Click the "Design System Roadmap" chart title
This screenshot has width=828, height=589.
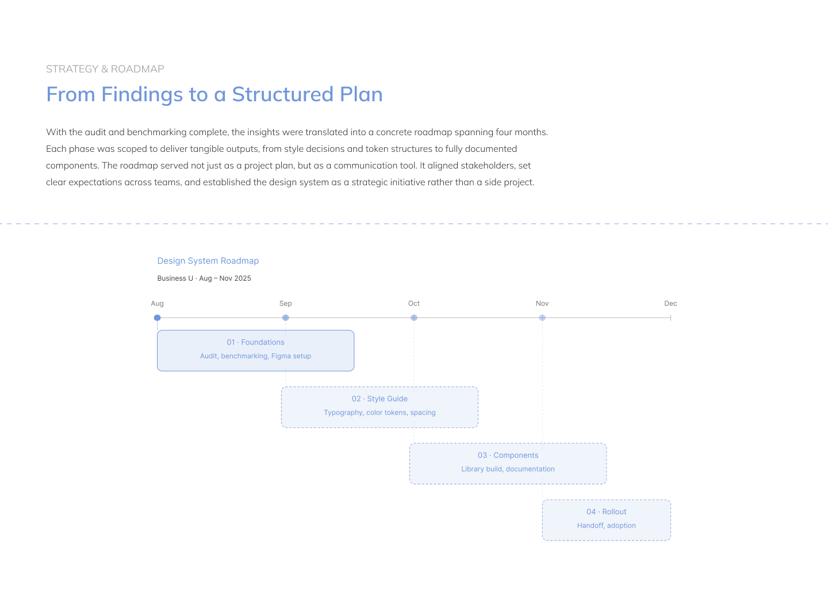(208, 261)
